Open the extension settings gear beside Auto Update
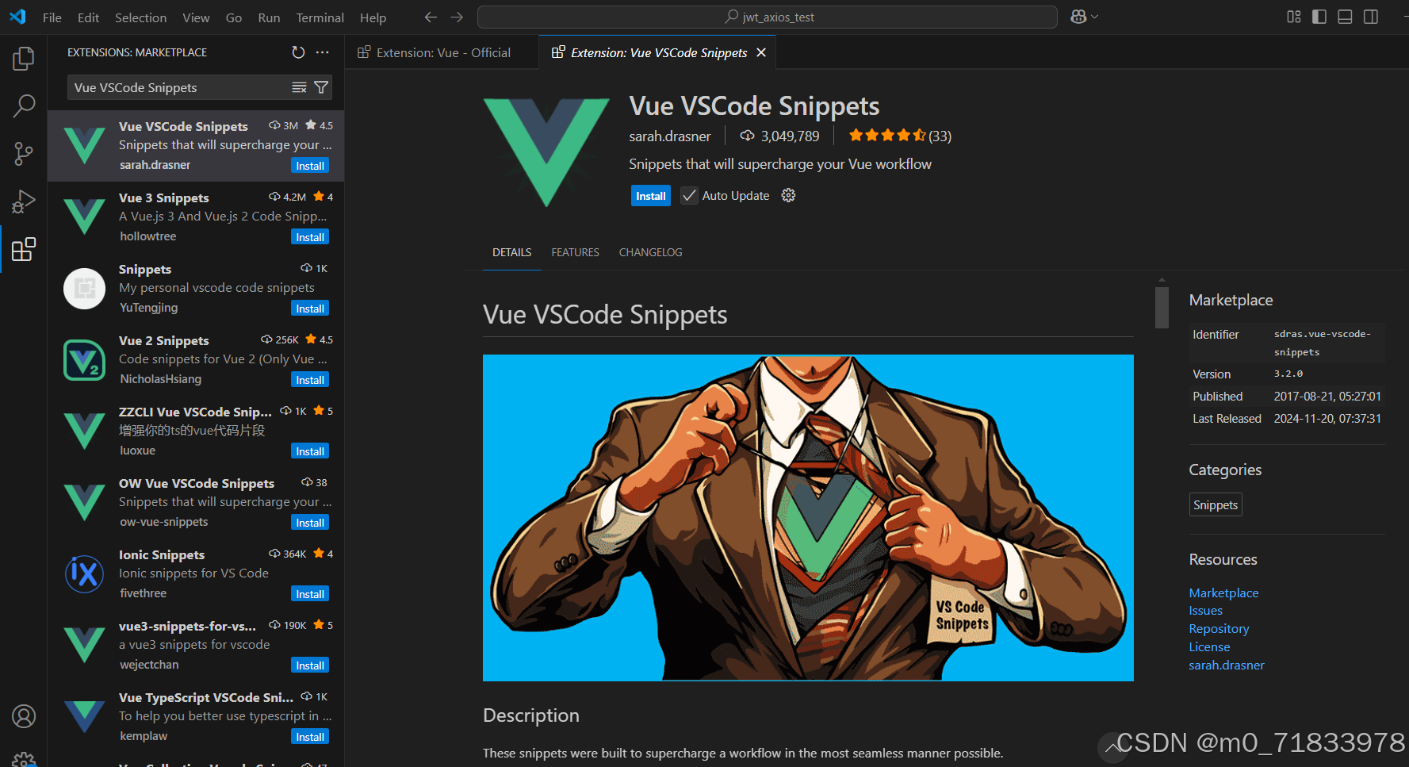The image size is (1409, 767). [787, 195]
